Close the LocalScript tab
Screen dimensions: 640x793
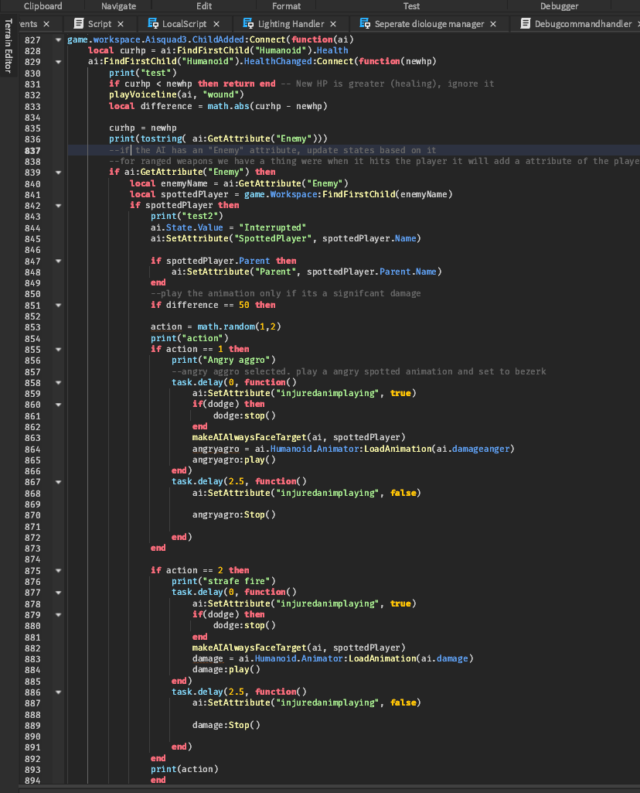pyautogui.click(x=216, y=24)
